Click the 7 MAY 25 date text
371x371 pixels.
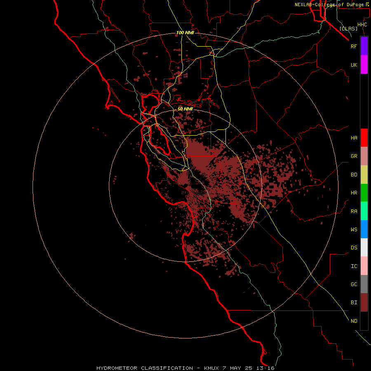pos(238,368)
